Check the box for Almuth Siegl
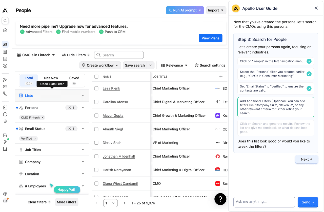Viewport: 324px width, 212px height. [96, 129]
